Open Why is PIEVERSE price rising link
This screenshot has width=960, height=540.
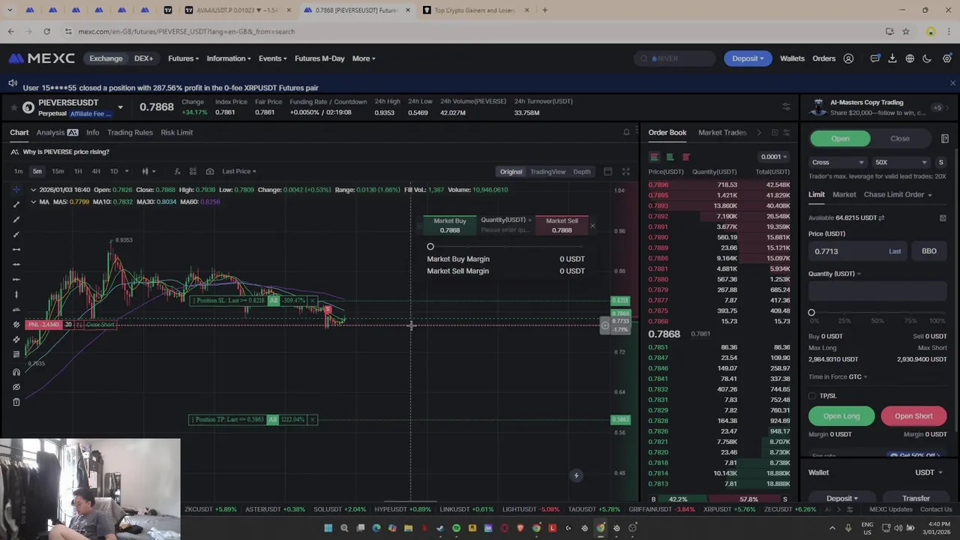point(66,152)
